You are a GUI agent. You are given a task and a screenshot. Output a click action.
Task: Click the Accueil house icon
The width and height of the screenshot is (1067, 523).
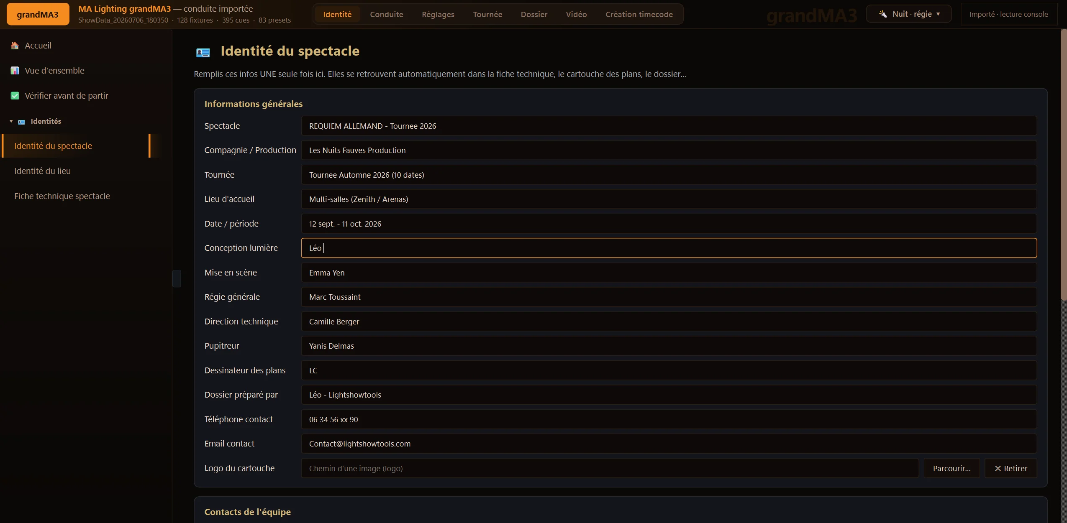(15, 46)
